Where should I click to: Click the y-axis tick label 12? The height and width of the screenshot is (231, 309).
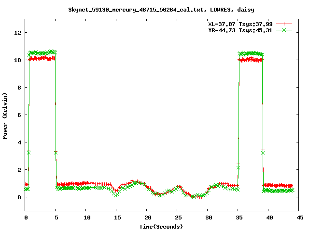tap(18, 33)
